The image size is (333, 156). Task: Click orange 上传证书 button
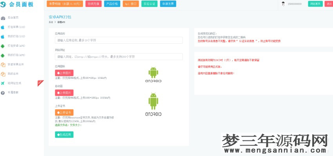pos(64,112)
